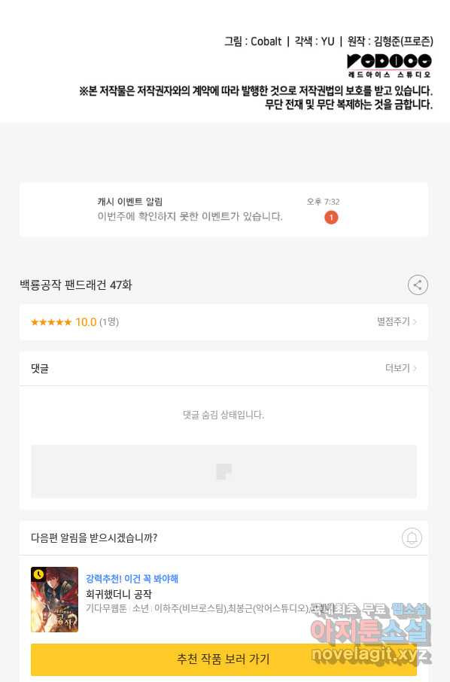Click the chevron next to 더보기
450x682 pixels.
click(x=415, y=368)
